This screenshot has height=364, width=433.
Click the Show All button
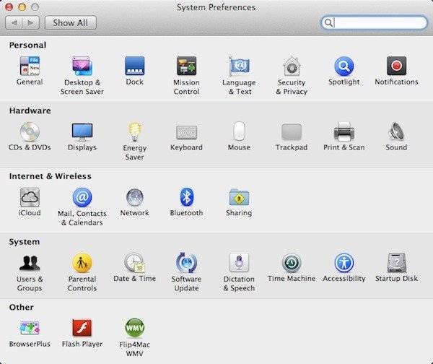point(71,22)
